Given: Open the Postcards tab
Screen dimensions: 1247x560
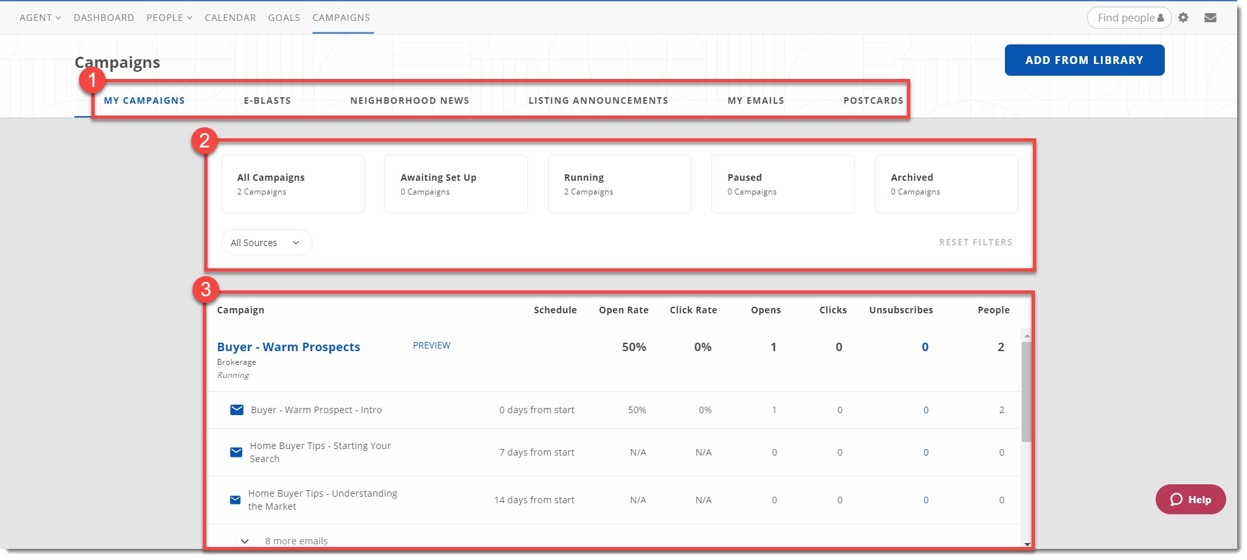Looking at the screenshot, I should click(x=873, y=101).
